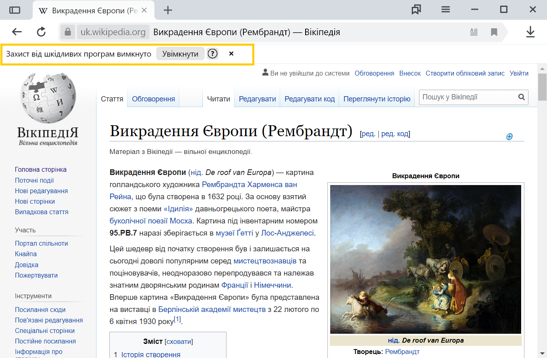Click the Увійти login link
This screenshot has height=358, width=547.
pyautogui.click(x=519, y=73)
